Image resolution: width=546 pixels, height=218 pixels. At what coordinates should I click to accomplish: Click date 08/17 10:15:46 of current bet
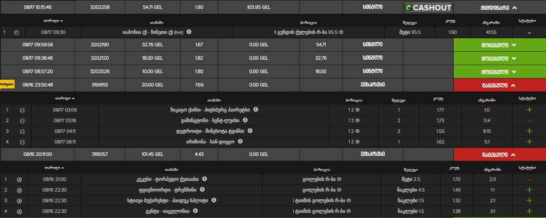point(37,7)
